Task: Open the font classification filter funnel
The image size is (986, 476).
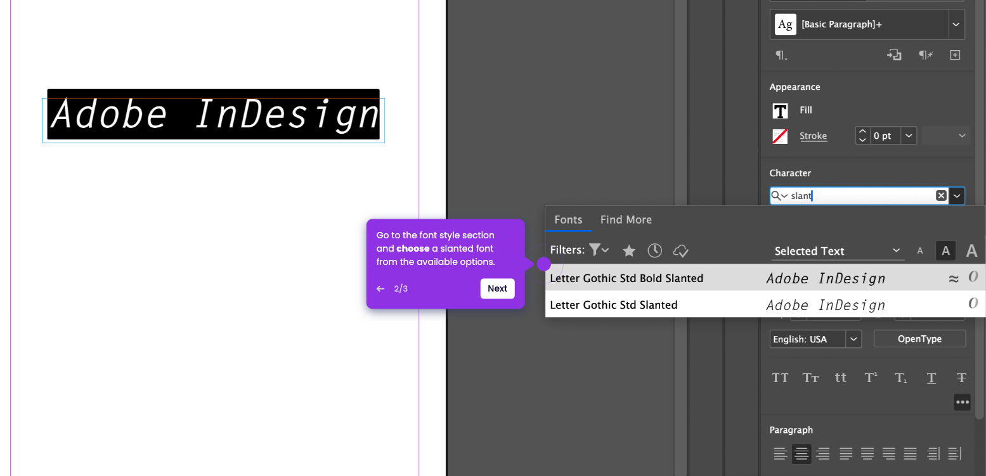Action: tap(599, 250)
